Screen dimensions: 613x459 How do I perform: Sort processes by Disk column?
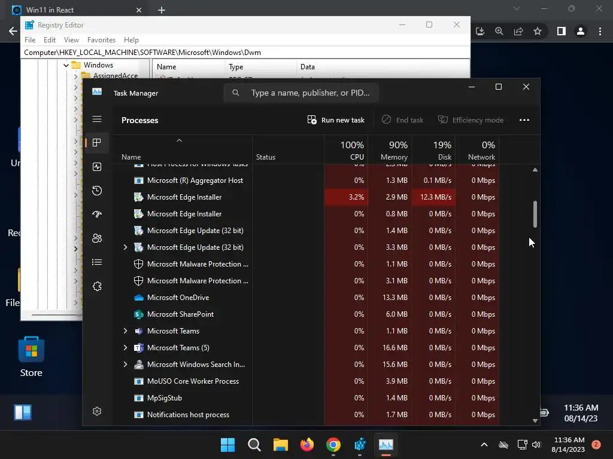point(433,150)
